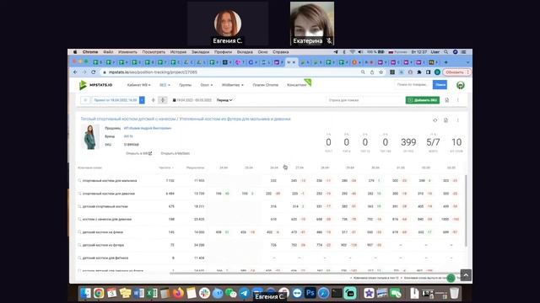
Task: Click search icon for 'спортивный костюм для мальчика'
Action: (79, 181)
